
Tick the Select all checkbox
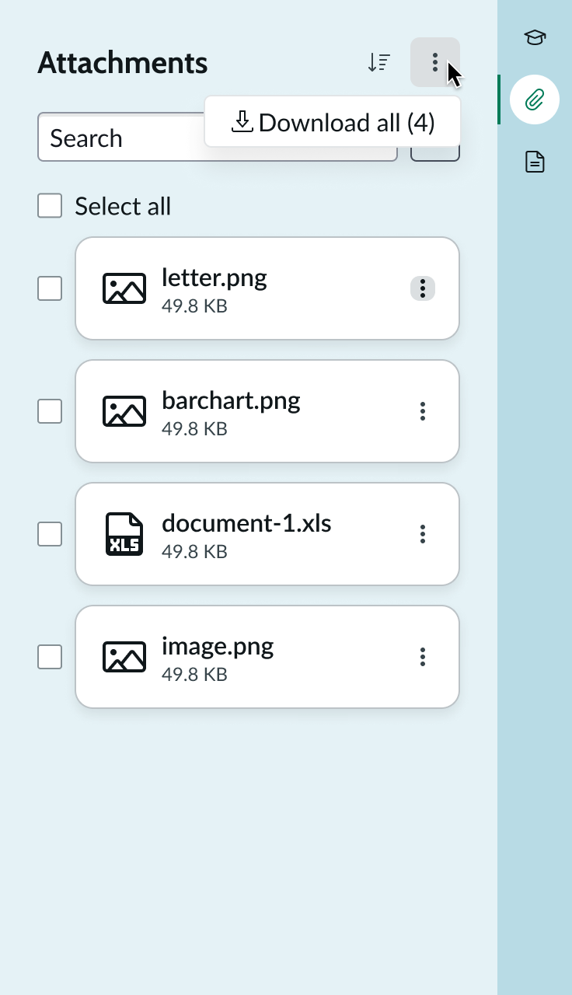[50, 206]
